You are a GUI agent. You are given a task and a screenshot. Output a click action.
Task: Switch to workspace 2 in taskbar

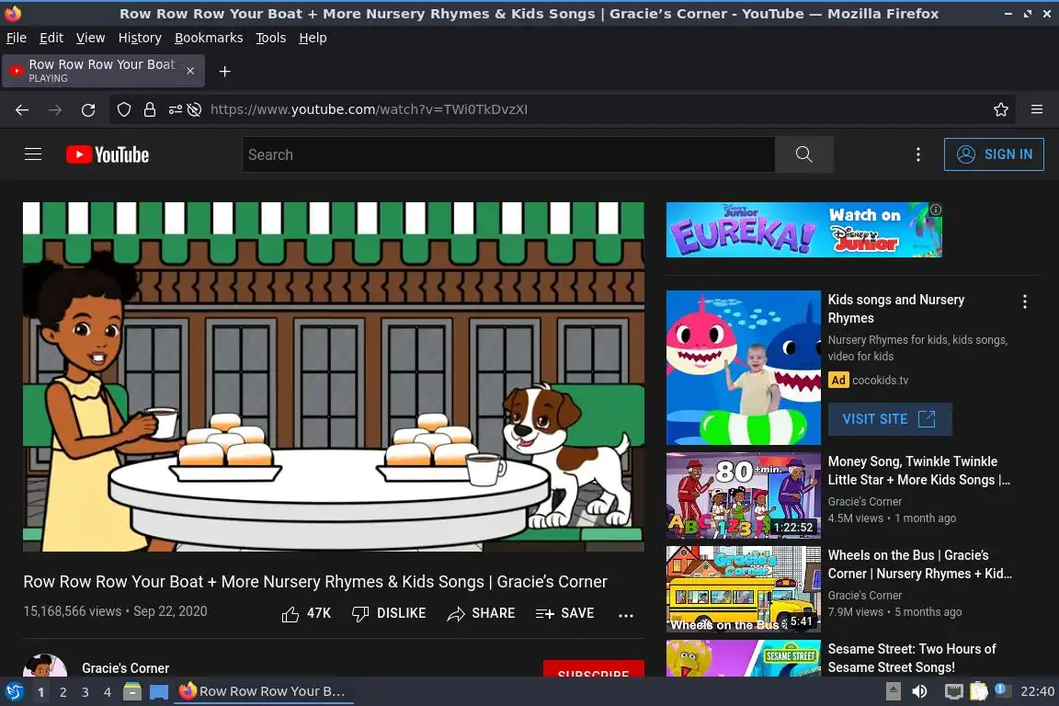point(63,692)
